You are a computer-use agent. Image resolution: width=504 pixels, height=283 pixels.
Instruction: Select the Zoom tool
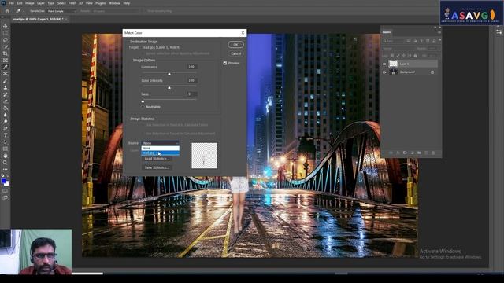(6, 163)
